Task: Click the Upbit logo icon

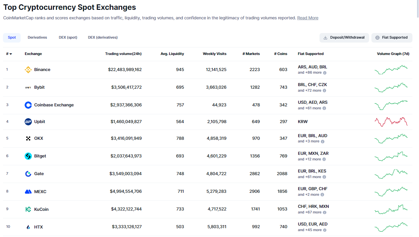Action: [28, 122]
